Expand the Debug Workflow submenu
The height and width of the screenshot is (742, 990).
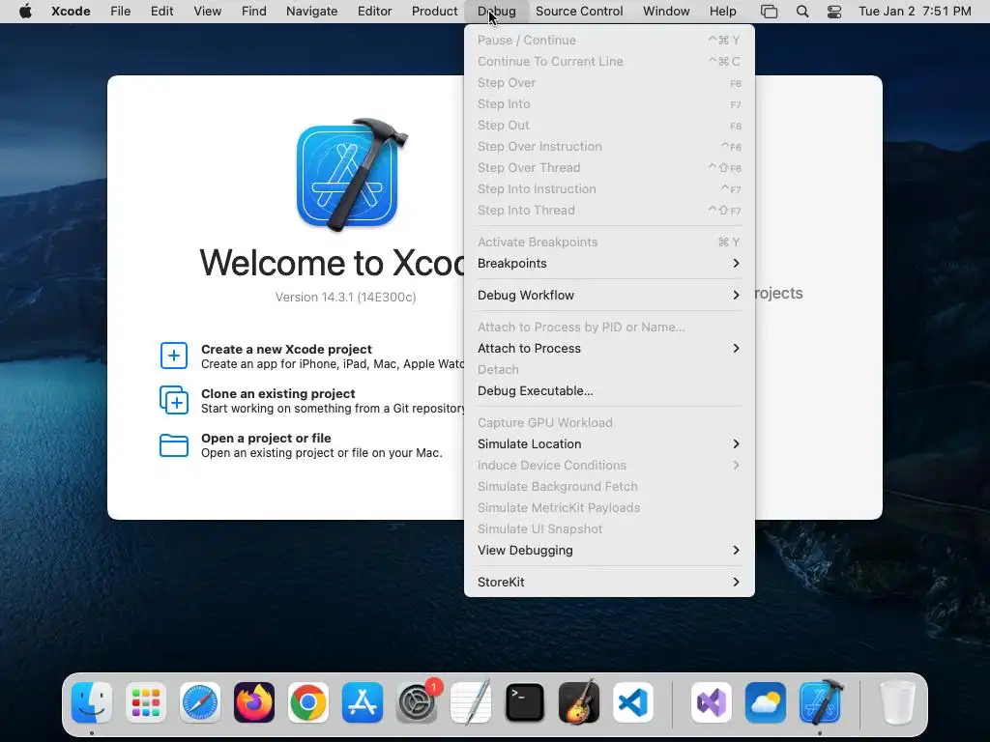609,295
